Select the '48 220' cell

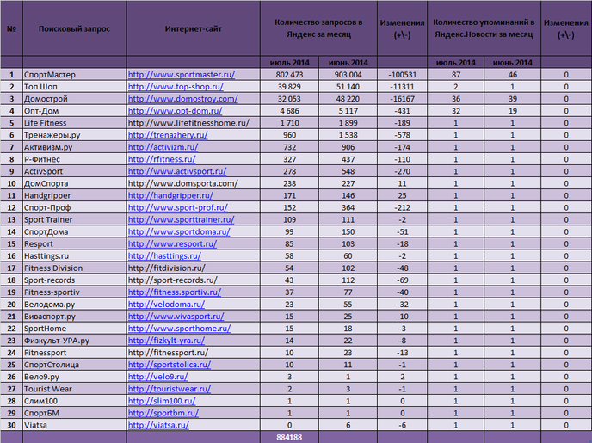[348, 99]
